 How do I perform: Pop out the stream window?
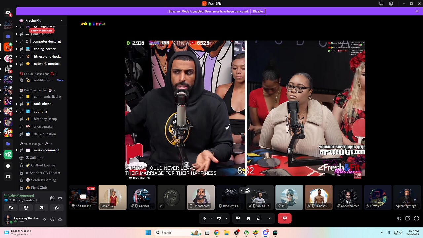point(408,218)
